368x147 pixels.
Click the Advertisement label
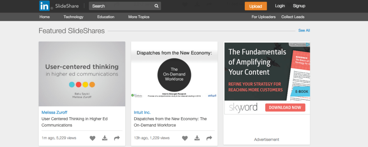coord(267,139)
